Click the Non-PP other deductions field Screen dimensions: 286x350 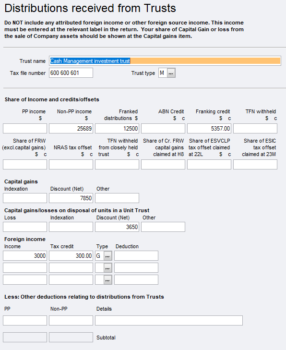click(x=71, y=320)
